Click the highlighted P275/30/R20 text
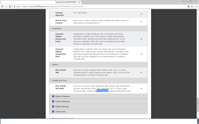199x124 pixels. pos(103,91)
